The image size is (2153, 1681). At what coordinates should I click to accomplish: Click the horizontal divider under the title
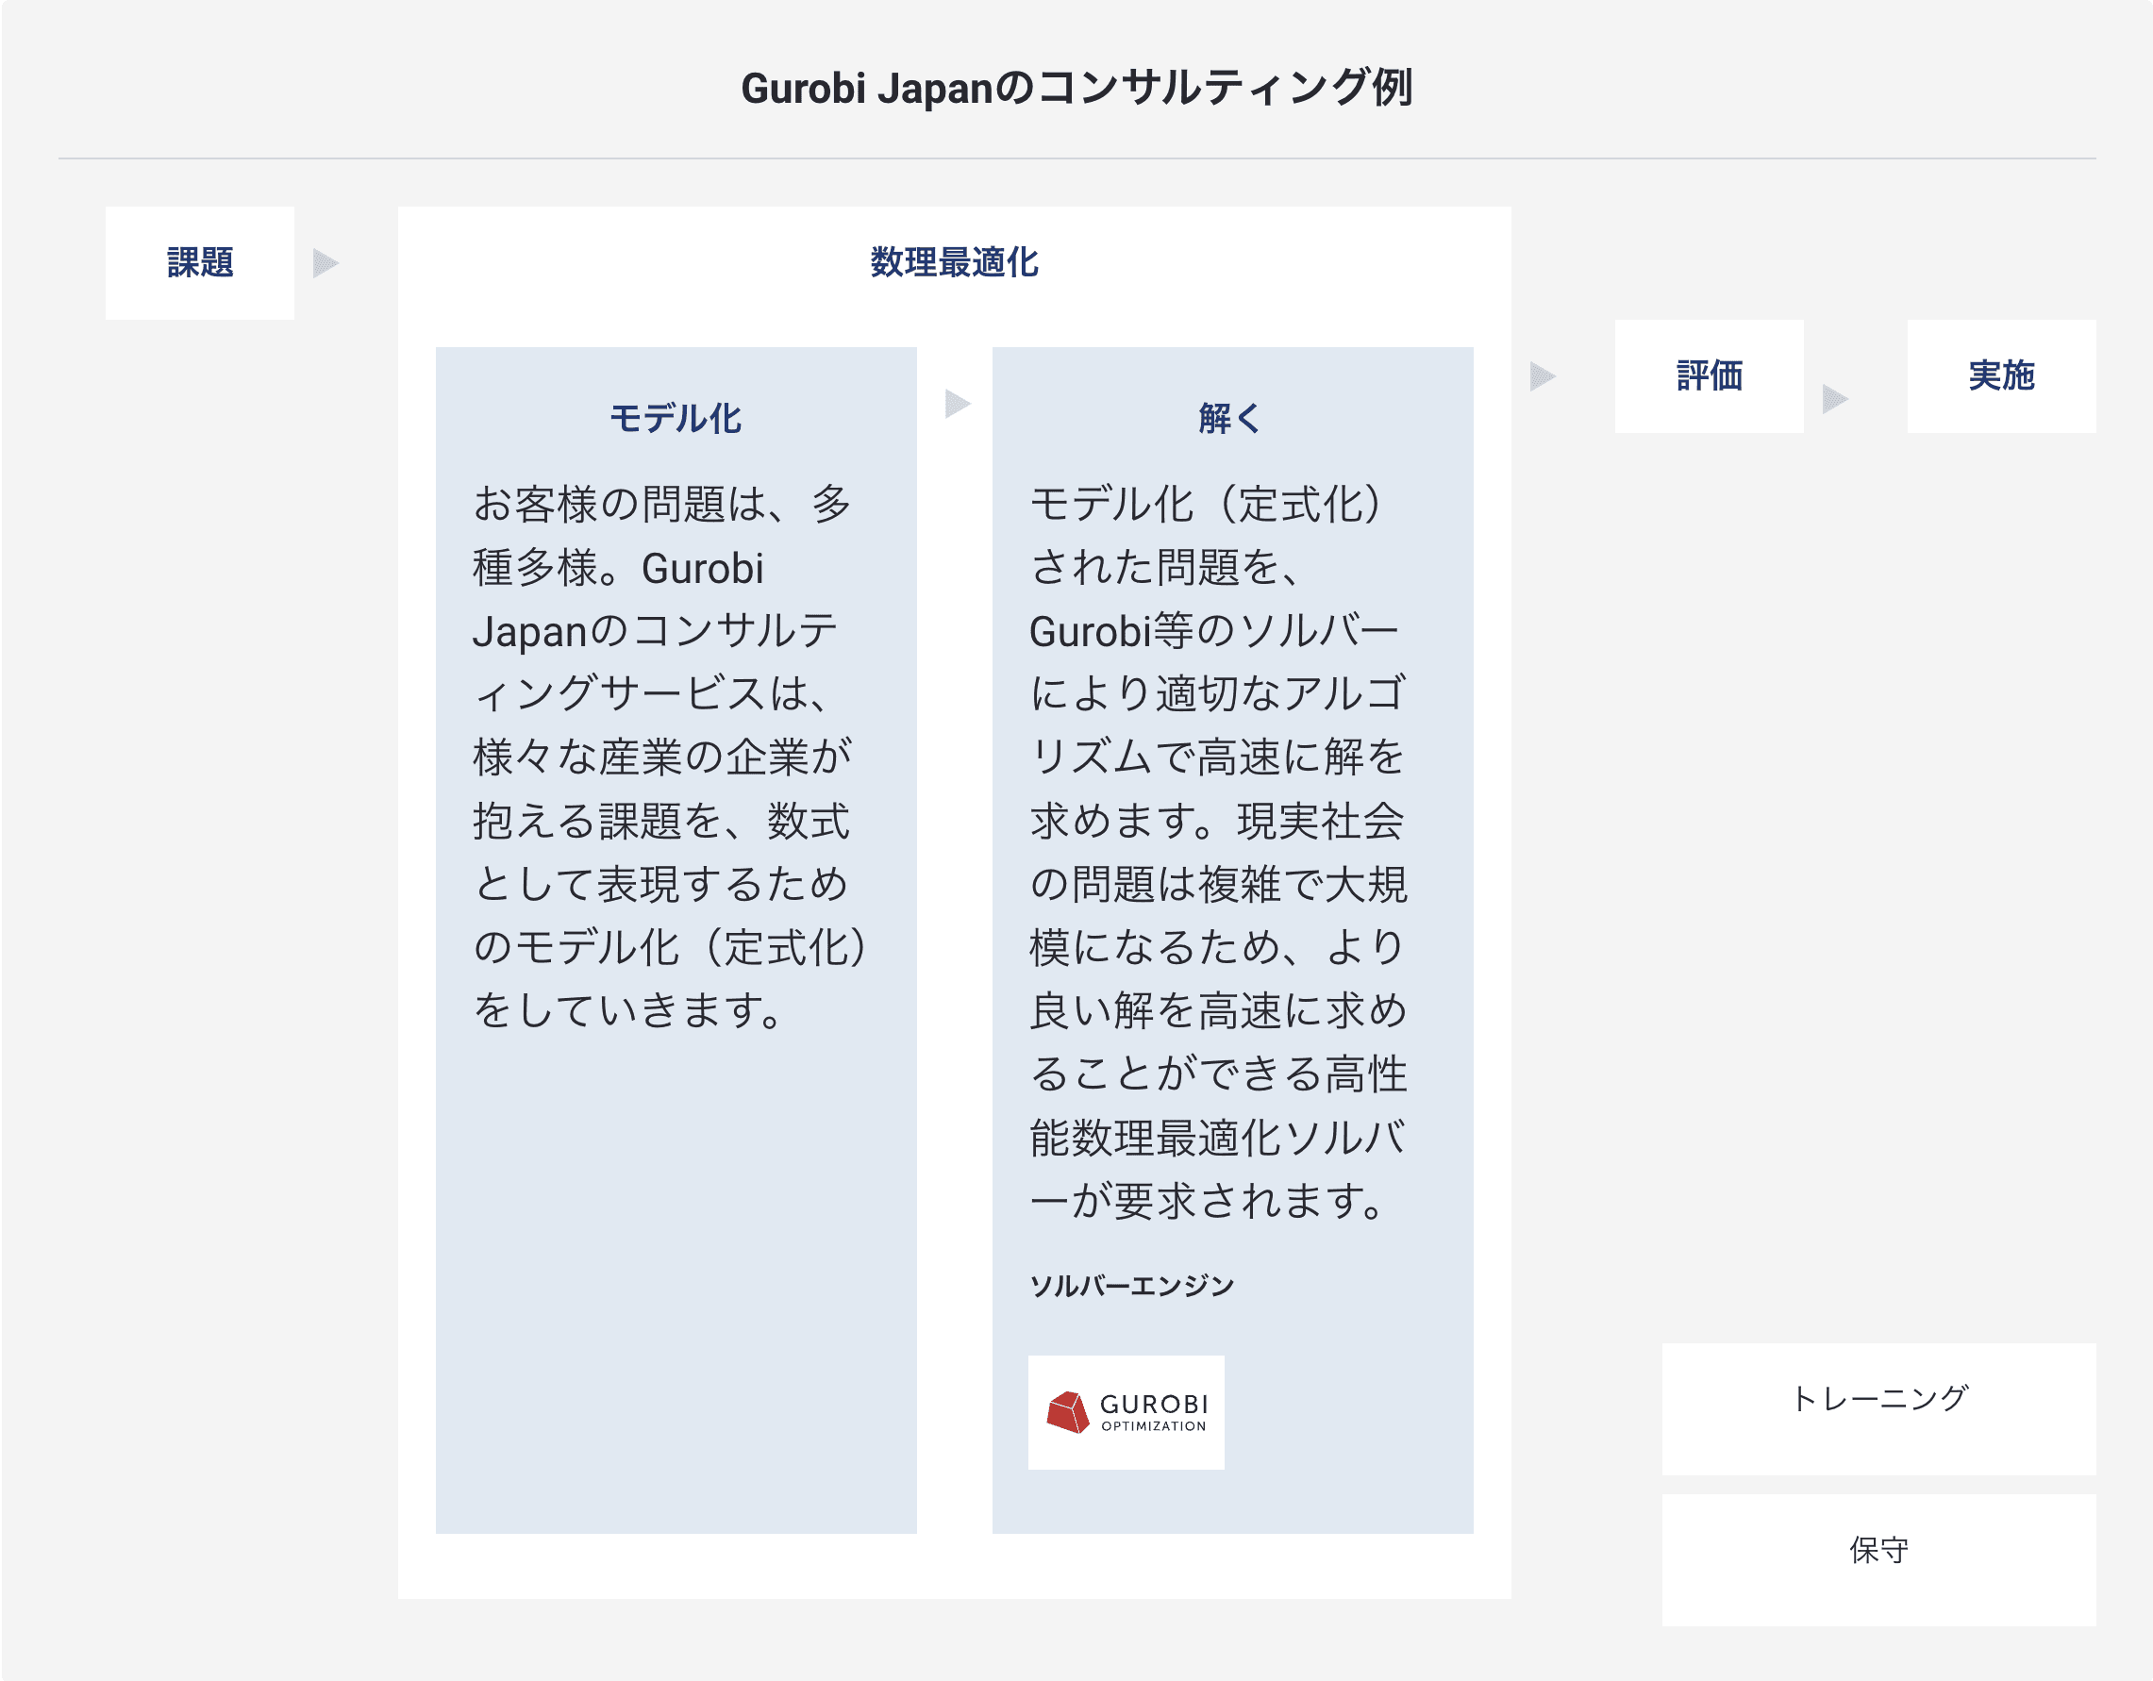[x=1076, y=158]
